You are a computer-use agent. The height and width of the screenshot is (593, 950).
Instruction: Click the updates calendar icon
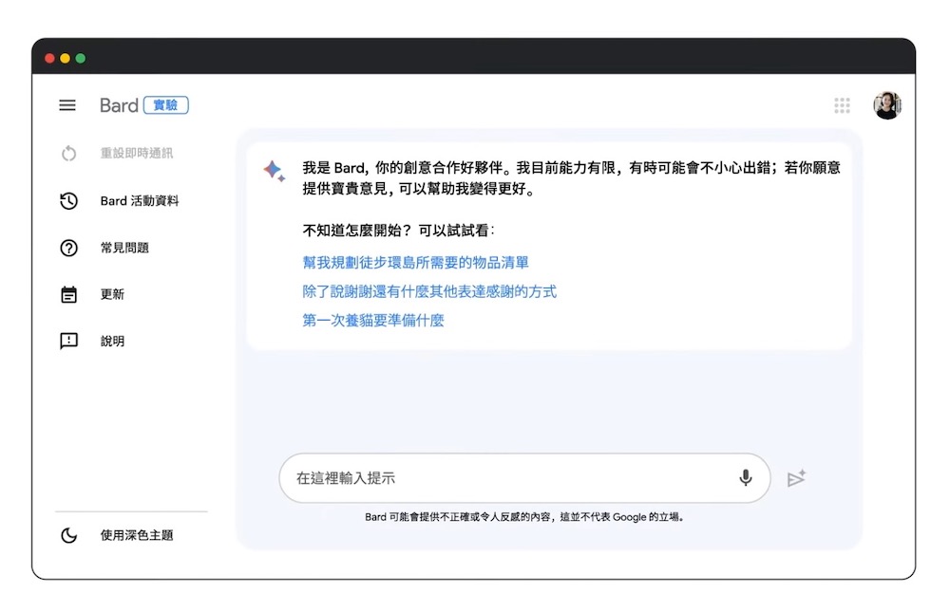click(x=68, y=294)
